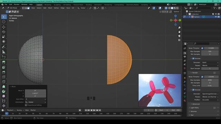Select the Shrink/Fatten tool
The height and width of the screenshot is (124, 221).
(x=4, y=106)
